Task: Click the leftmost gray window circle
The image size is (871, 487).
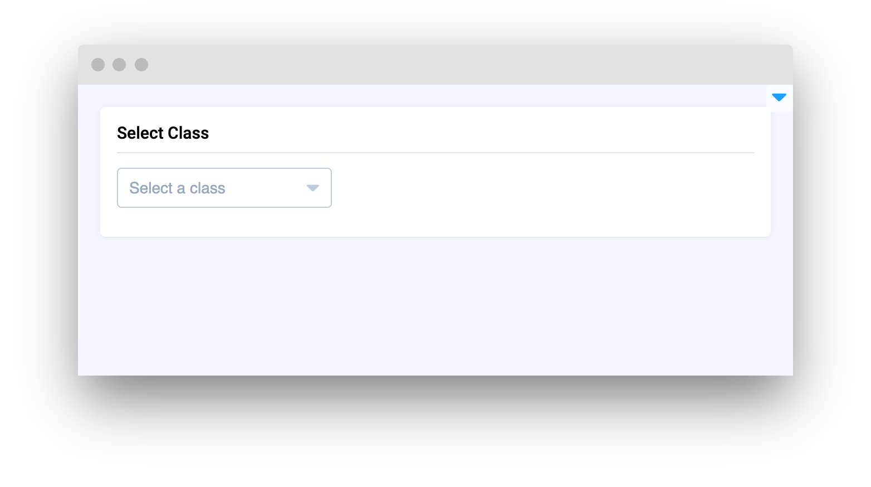Action: (98, 65)
